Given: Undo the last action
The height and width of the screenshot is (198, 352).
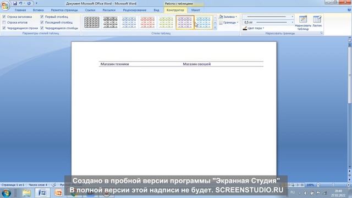Looking at the screenshot, I should click(21, 3).
